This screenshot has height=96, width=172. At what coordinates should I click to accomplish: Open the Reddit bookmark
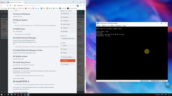[49, 8]
